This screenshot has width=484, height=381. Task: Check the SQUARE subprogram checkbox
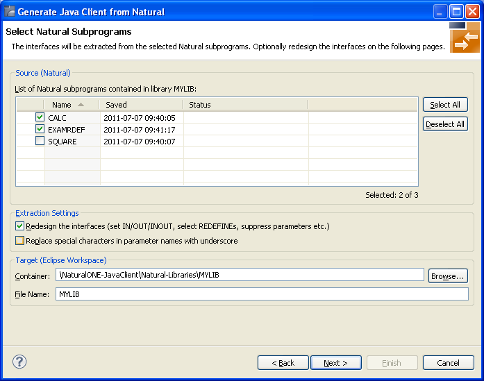(x=40, y=141)
